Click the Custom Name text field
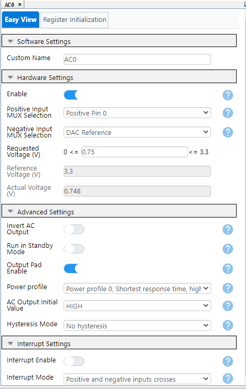246x389 pixels. [x=137, y=59]
